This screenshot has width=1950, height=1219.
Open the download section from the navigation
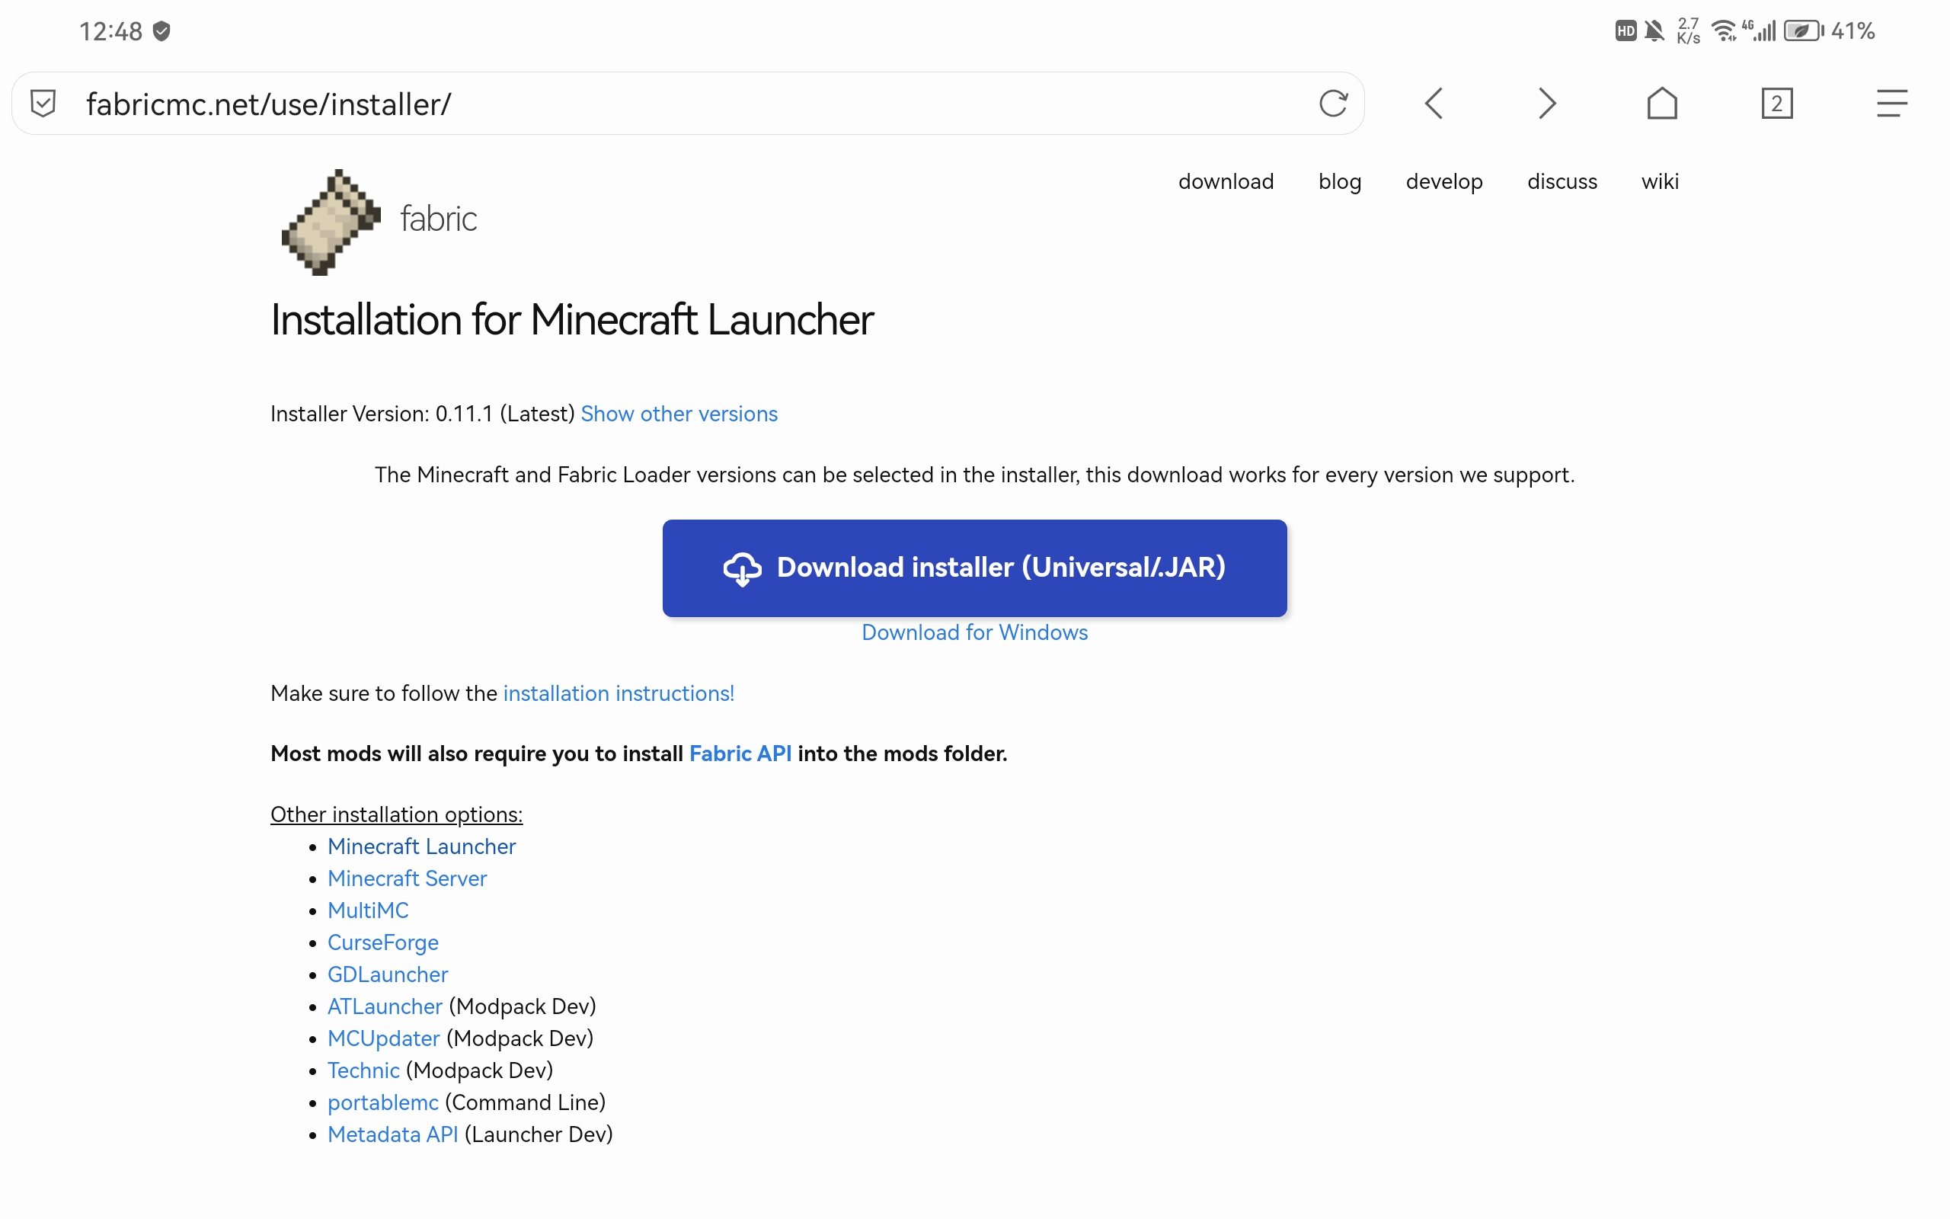pyautogui.click(x=1226, y=181)
